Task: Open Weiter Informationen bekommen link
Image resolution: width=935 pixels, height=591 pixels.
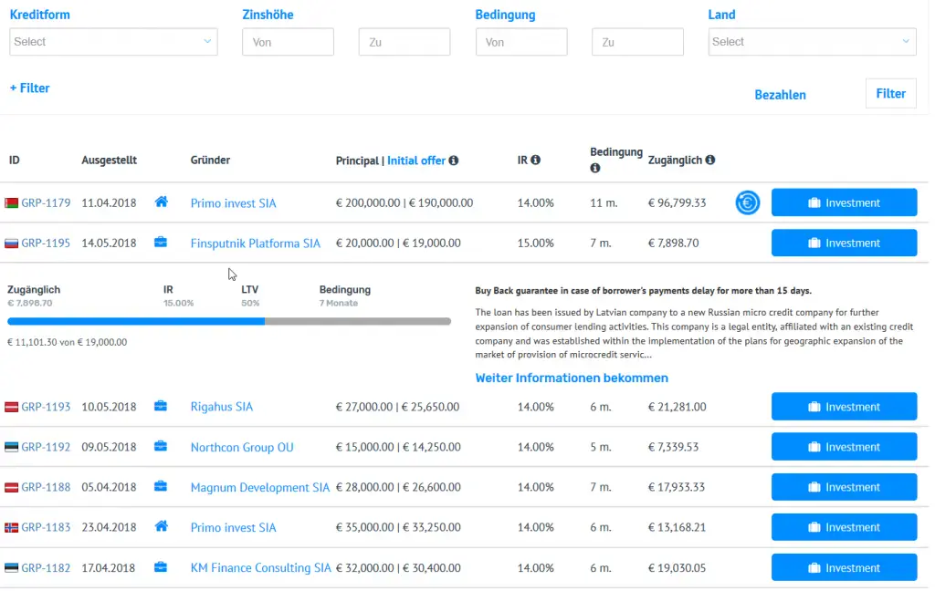Action: [x=572, y=378]
